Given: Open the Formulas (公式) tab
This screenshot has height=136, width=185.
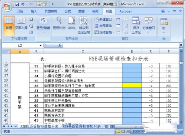Looking at the screenshot, I should (68, 11).
